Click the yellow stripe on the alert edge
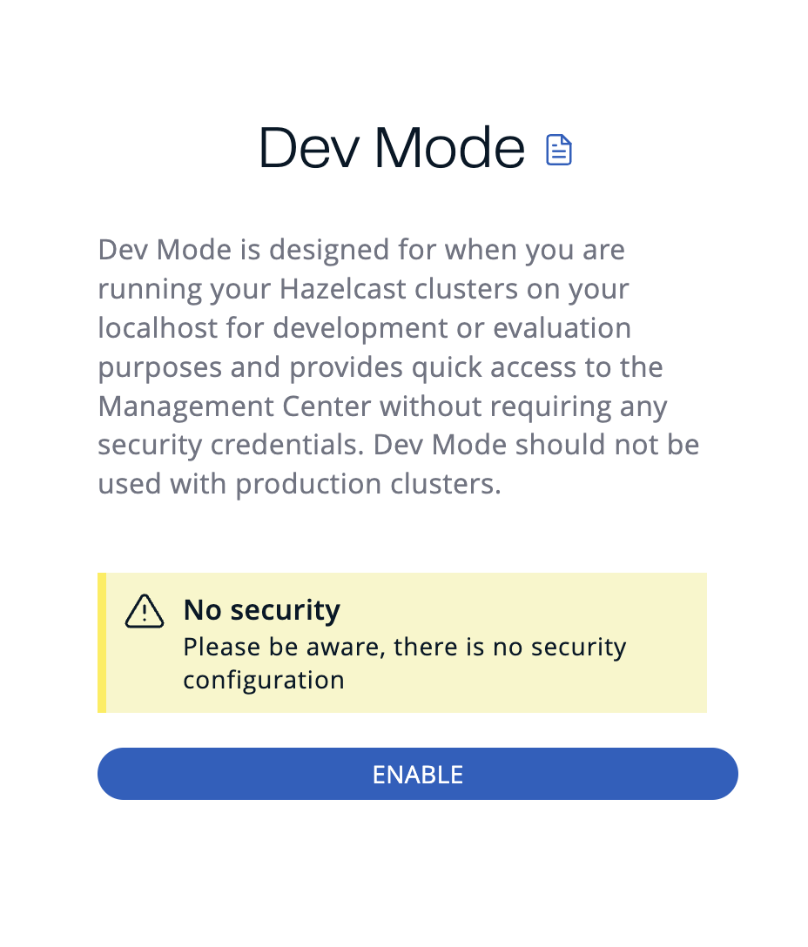808x947 pixels. pyautogui.click(x=102, y=642)
